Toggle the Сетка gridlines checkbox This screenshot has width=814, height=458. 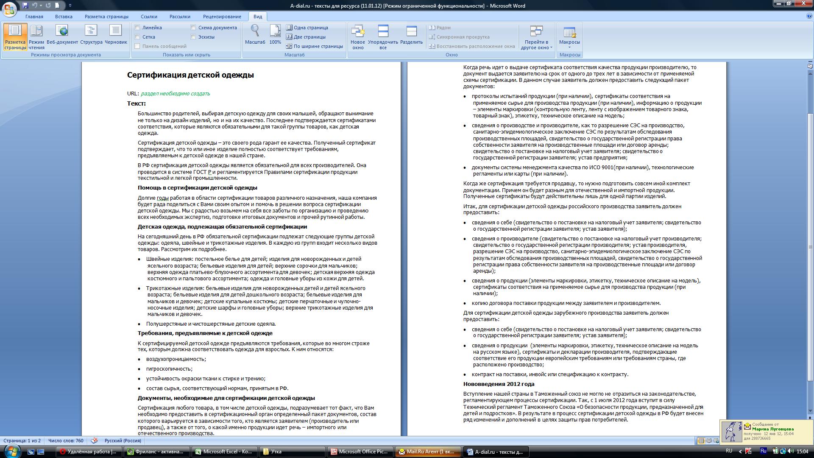(x=137, y=37)
